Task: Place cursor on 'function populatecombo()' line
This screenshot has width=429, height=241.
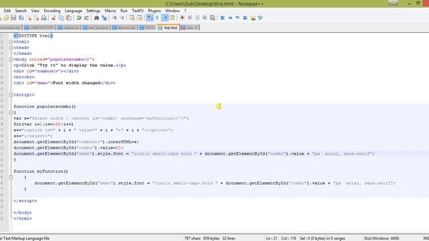Action: 45,106
